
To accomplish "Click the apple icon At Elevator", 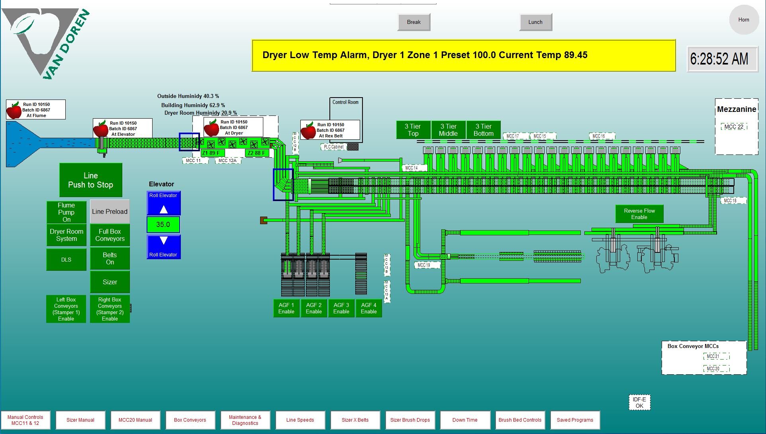I will [101, 128].
